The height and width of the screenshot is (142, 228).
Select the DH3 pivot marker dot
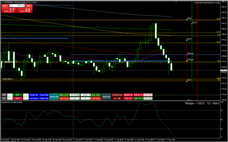(187, 40)
